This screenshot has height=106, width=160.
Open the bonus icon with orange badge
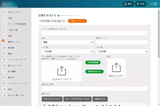pyautogui.click(x=4, y=42)
